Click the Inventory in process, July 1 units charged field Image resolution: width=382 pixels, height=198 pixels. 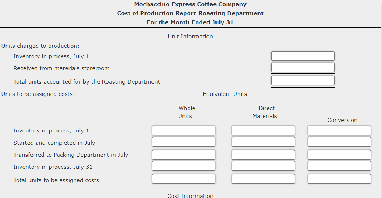pyautogui.click(x=303, y=56)
